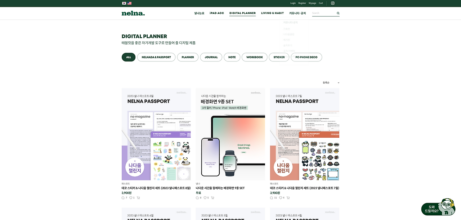This screenshot has height=220, width=461.
Task: Select the PLANNER category filter
Action: [x=188, y=57]
